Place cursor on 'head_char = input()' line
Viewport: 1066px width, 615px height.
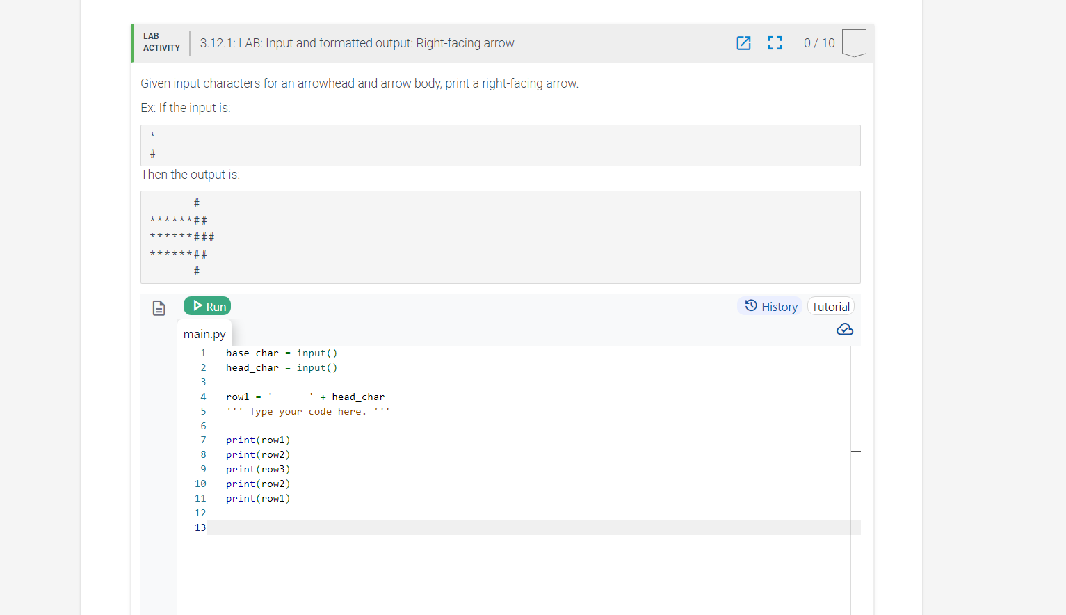click(x=282, y=368)
